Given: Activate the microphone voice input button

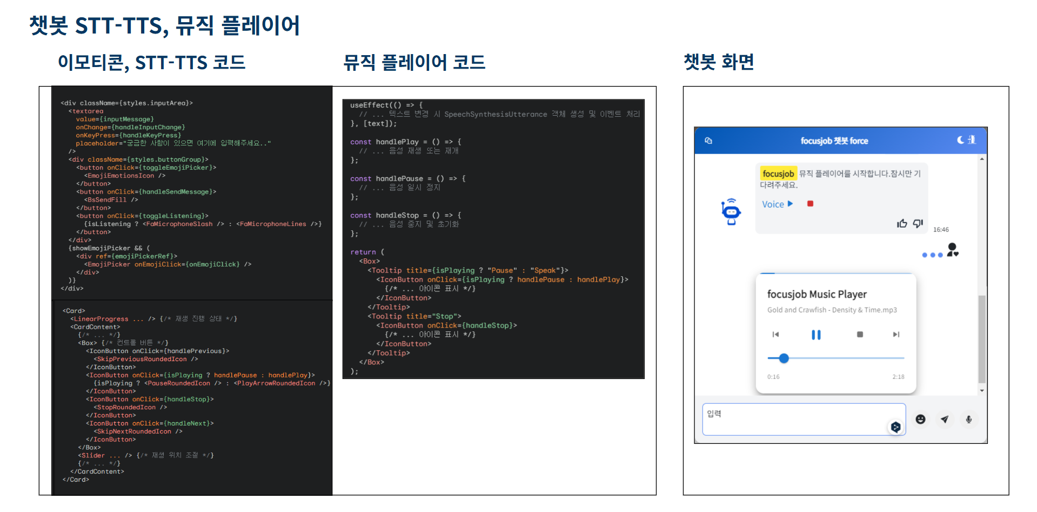Looking at the screenshot, I should click(x=969, y=419).
